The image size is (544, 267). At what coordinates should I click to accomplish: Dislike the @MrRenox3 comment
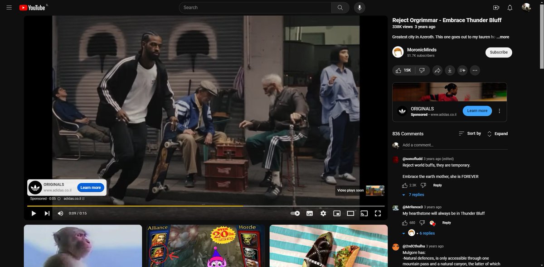click(422, 223)
